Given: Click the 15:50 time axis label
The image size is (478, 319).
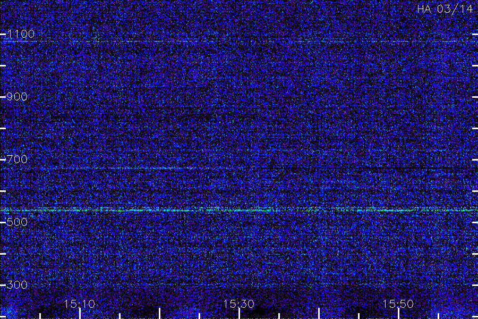Looking at the screenshot, I should pyautogui.click(x=398, y=304).
